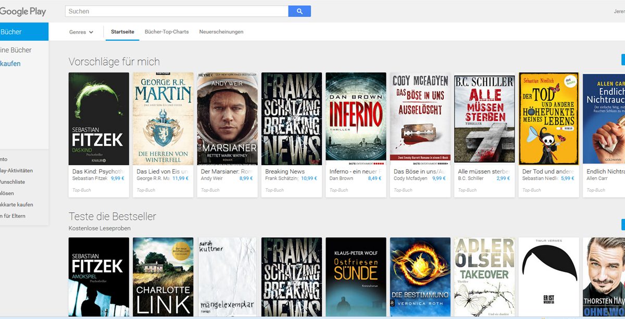Open Der Marsianer book cover
The width and height of the screenshot is (625, 319).
coord(228,119)
